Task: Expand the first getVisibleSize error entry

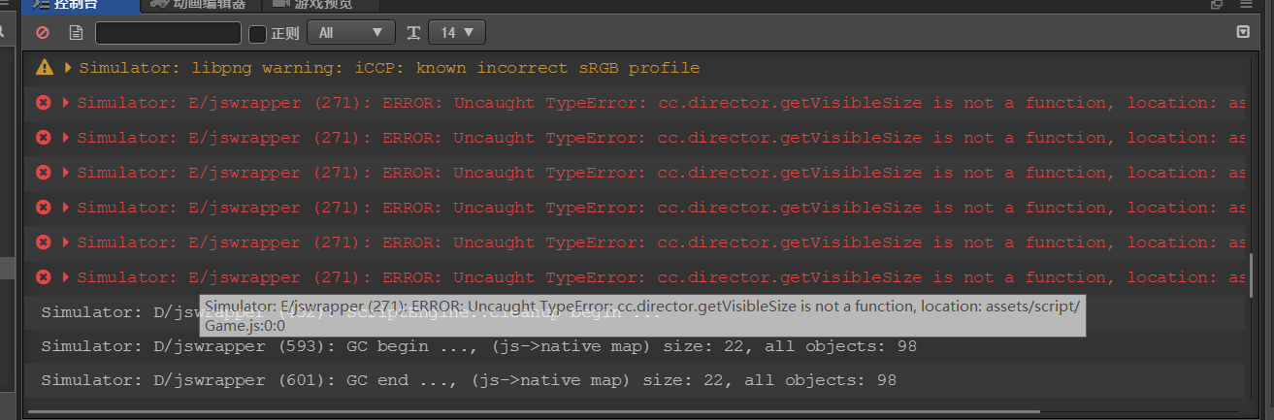Action: 66,103
